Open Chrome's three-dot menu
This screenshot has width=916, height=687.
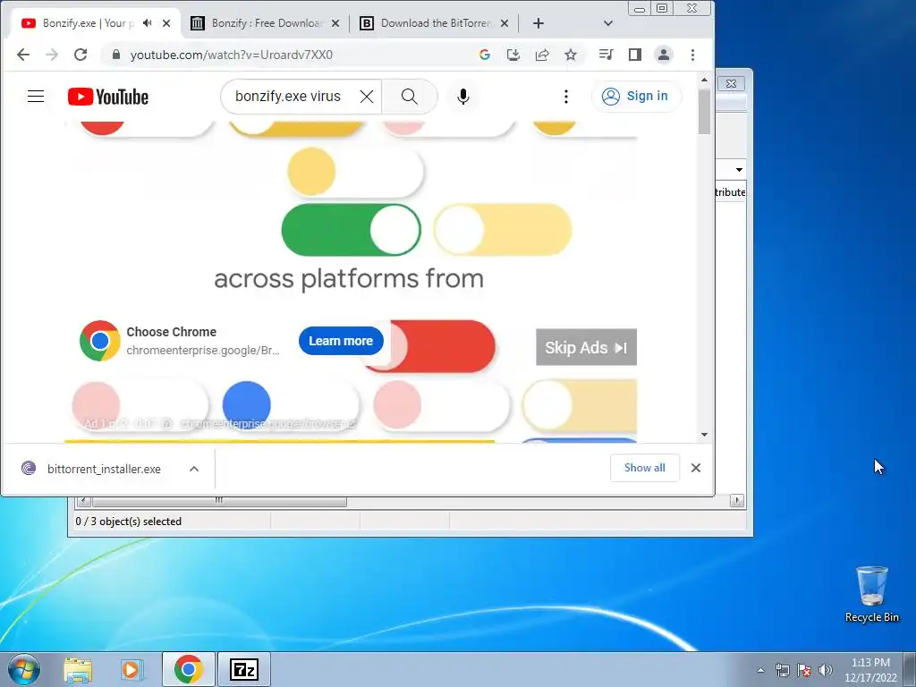[693, 55]
